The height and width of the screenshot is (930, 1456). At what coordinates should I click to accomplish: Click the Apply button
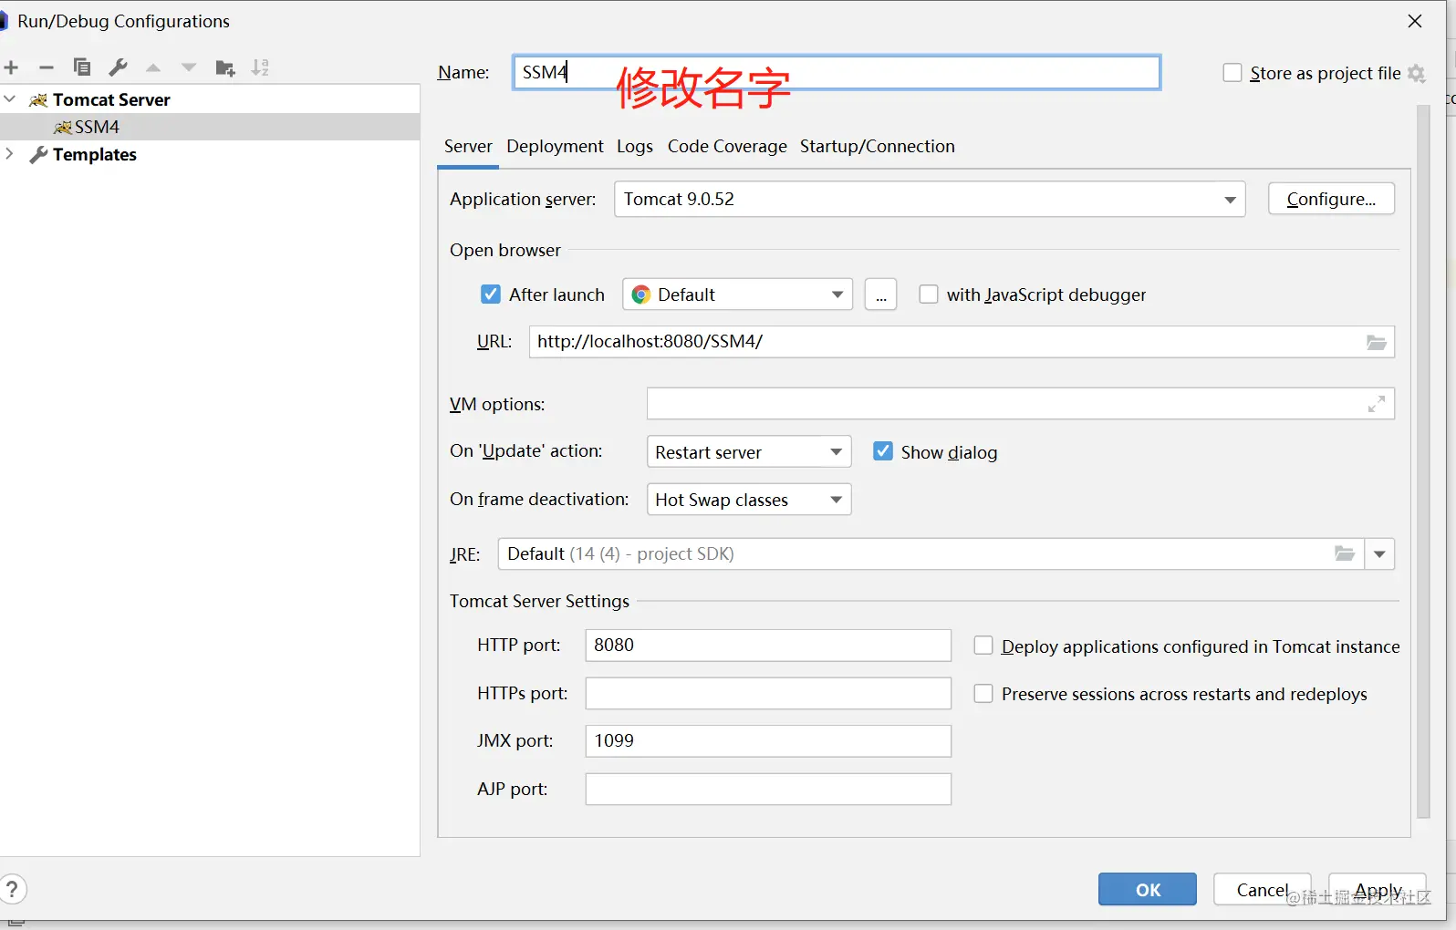click(1378, 889)
